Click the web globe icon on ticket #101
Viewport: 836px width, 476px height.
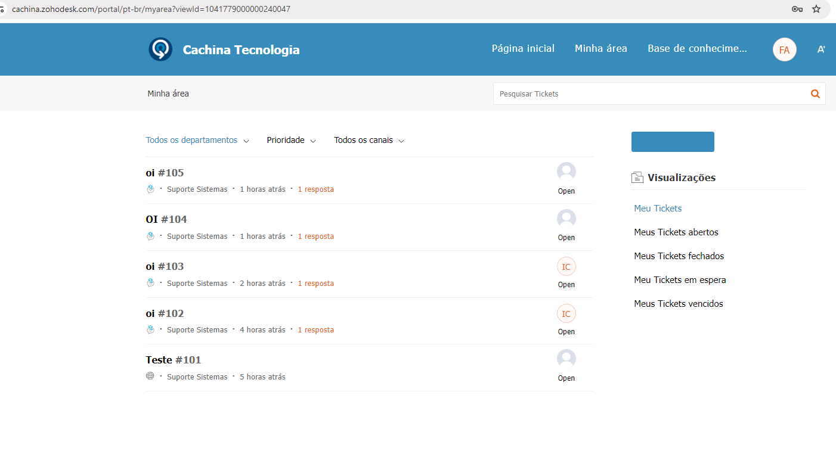click(x=150, y=376)
